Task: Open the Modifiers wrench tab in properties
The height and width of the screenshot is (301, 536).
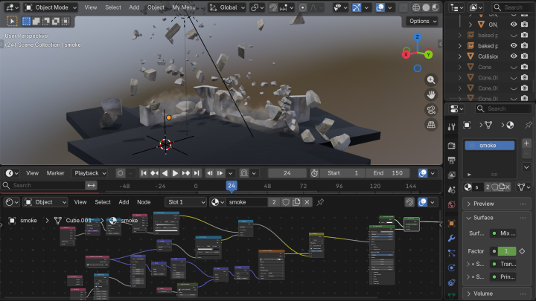Action: 451,239
